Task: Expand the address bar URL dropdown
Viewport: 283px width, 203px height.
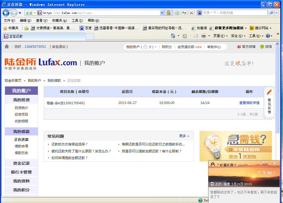Action: coord(162,13)
